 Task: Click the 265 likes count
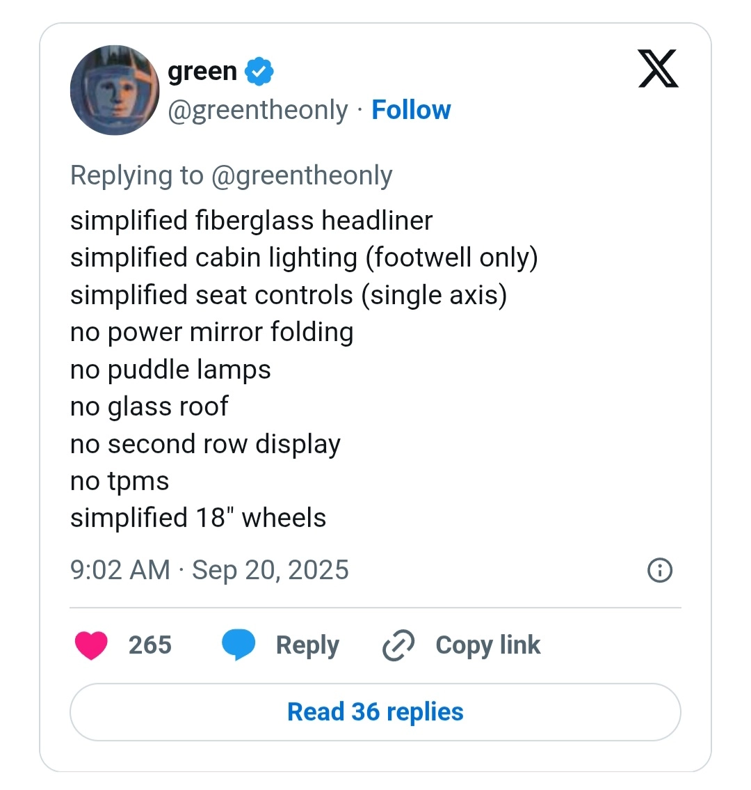(x=150, y=645)
